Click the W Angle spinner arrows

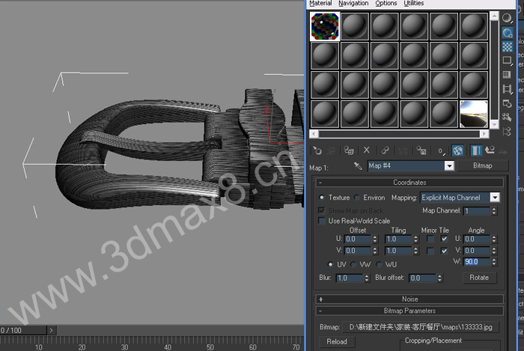[494, 262]
